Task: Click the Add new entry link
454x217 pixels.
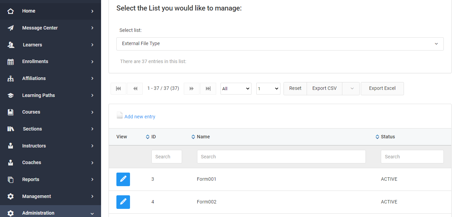Action: [140, 117]
